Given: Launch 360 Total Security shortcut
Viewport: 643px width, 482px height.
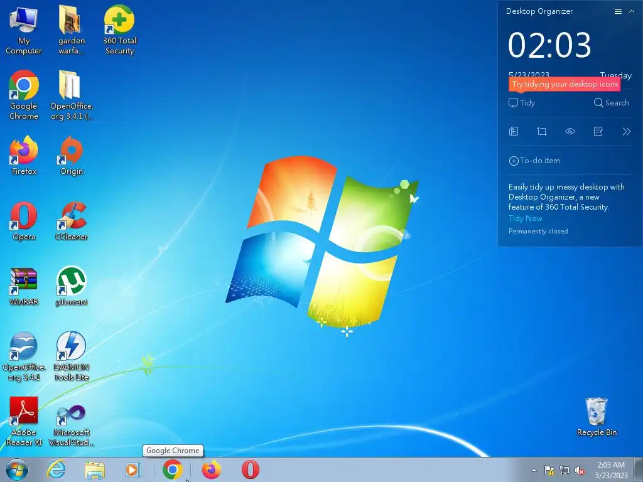Looking at the screenshot, I should (119, 31).
